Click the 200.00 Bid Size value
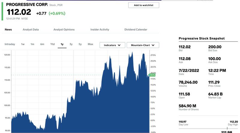Image resolution: width=240 pixels, height=133 pixels. tap(215, 47)
